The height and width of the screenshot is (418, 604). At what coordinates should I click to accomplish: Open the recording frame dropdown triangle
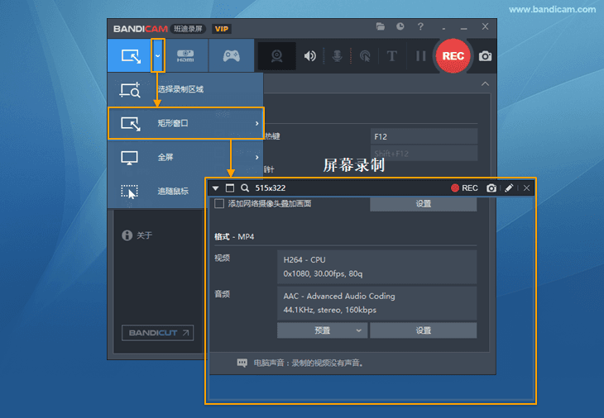coord(216,188)
